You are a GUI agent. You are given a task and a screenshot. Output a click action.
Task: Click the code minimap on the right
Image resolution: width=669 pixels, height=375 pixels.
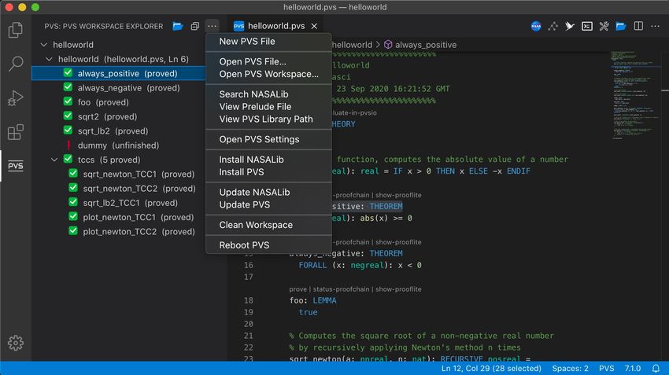[x=636, y=96]
